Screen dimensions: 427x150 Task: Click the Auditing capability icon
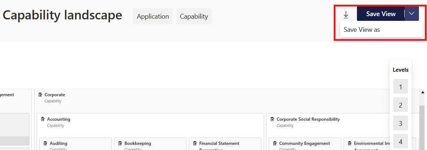(x=45, y=143)
